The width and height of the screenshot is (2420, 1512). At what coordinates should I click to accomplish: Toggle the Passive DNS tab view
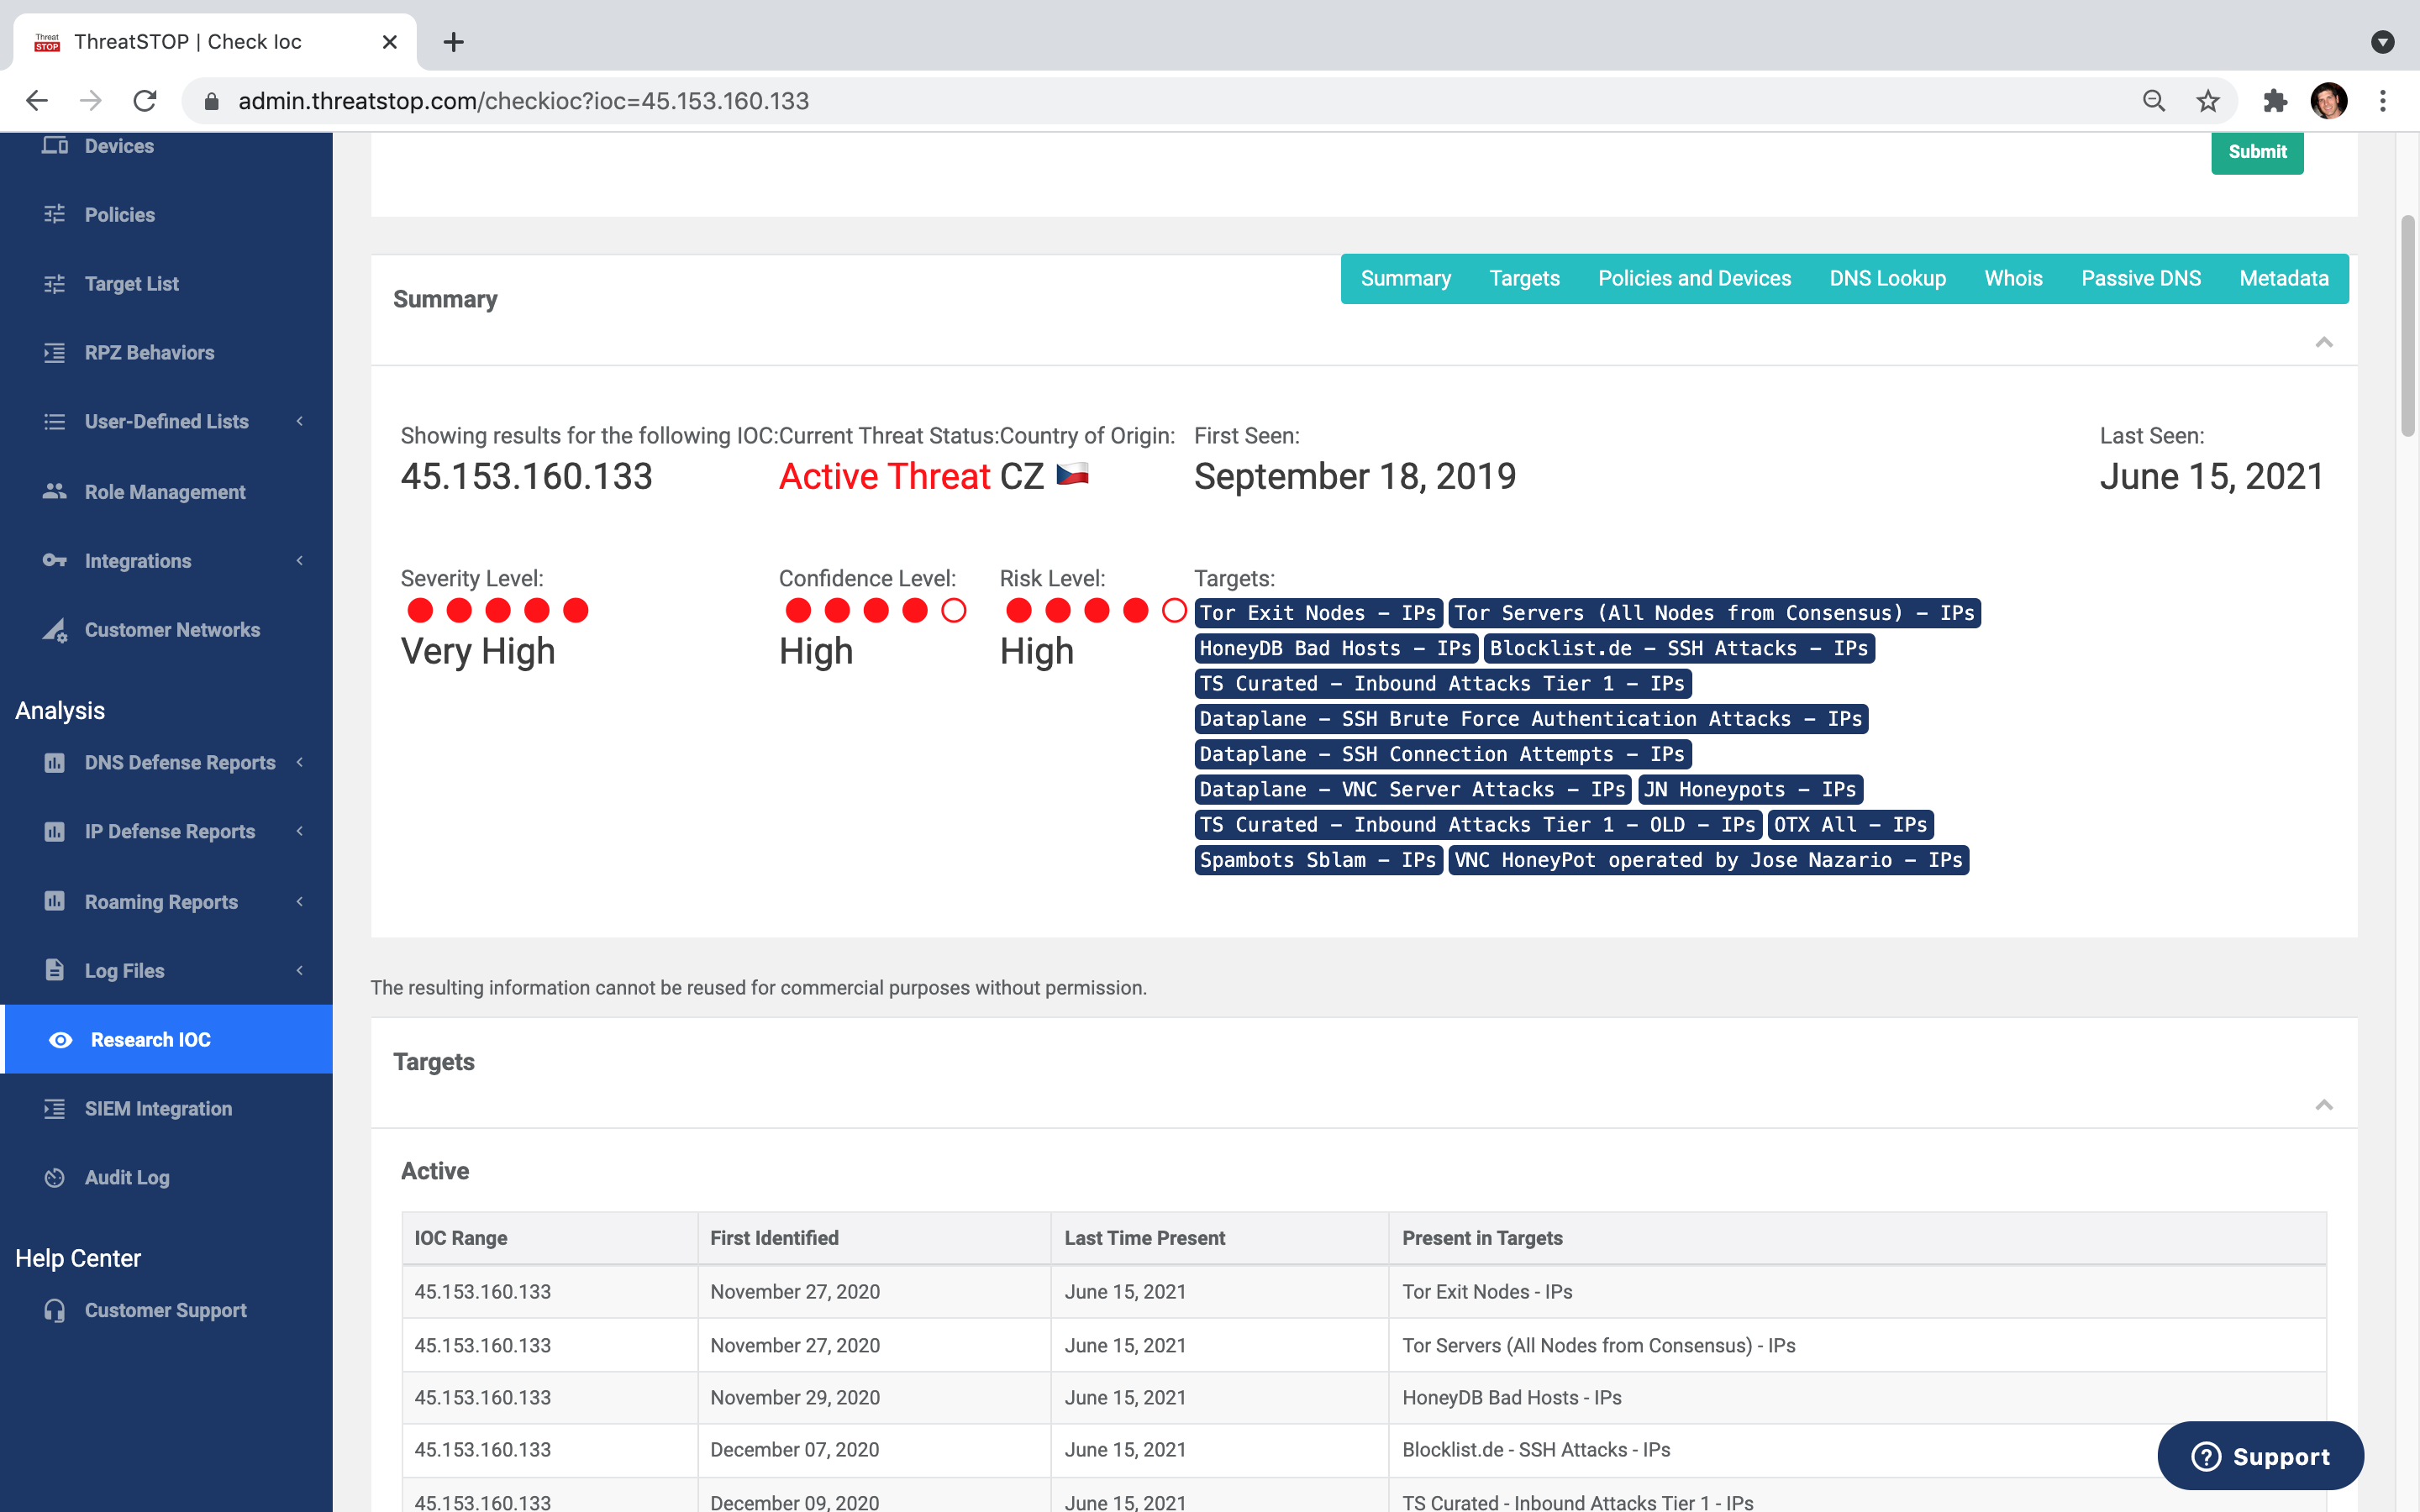(2141, 277)
